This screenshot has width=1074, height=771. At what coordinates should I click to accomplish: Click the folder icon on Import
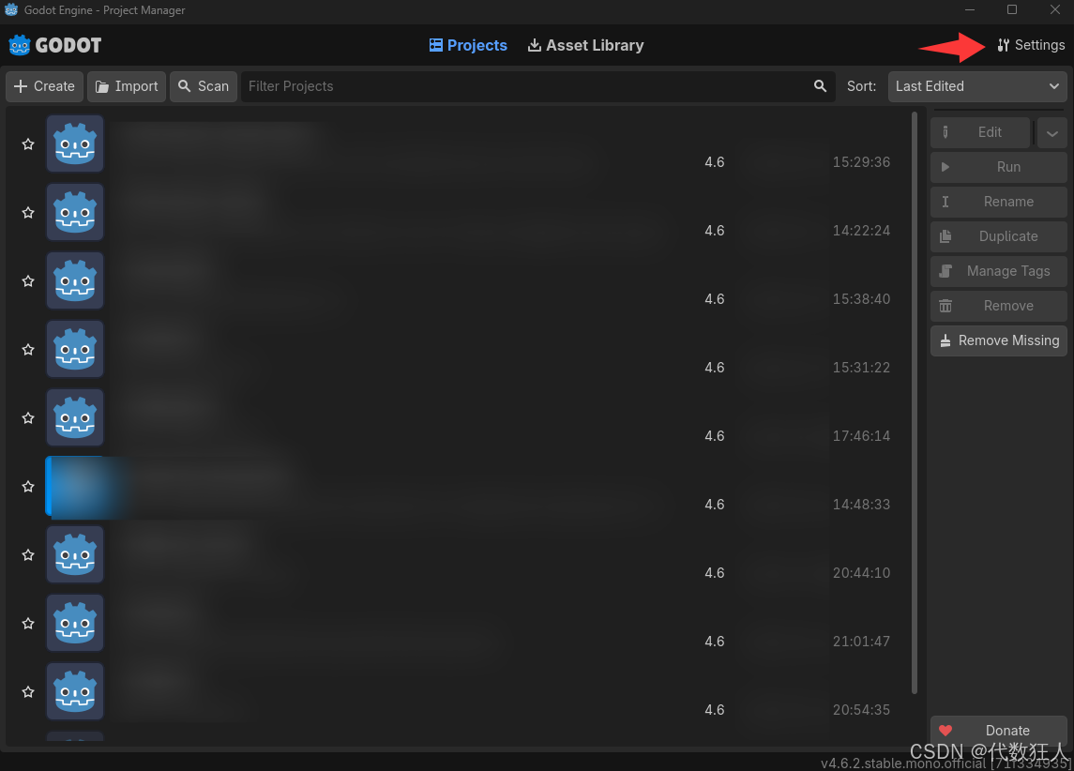tap(102, 86)
